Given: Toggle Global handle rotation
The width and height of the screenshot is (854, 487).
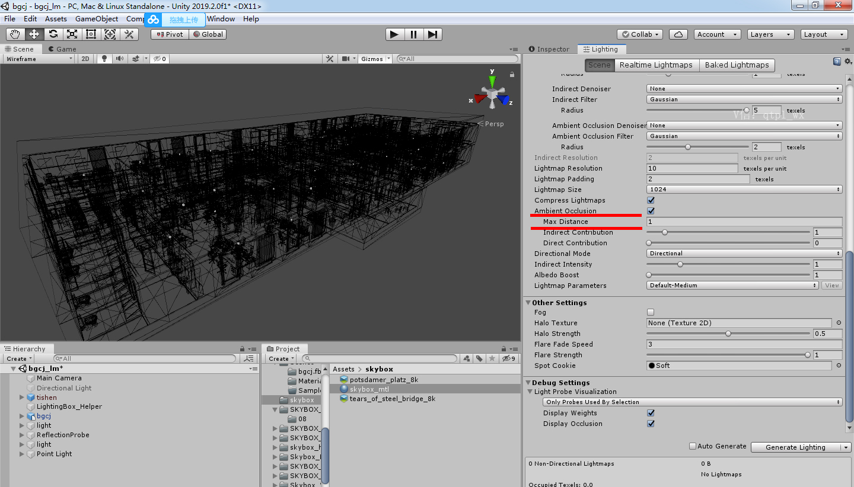Looking at the screenshot, I should pyautogui.click(x=208, y=34).
